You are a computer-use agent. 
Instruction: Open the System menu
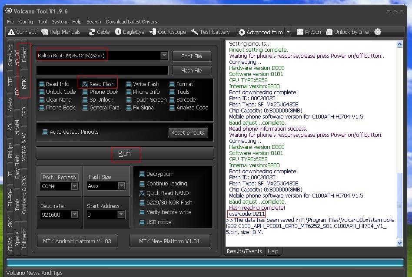pos(60,22)
